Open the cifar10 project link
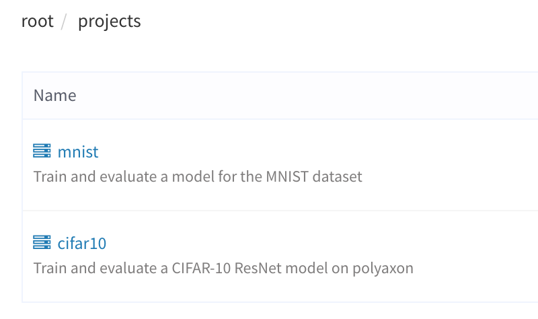The image size is (538, 319). pyautogui.click(x=82, y=243)
